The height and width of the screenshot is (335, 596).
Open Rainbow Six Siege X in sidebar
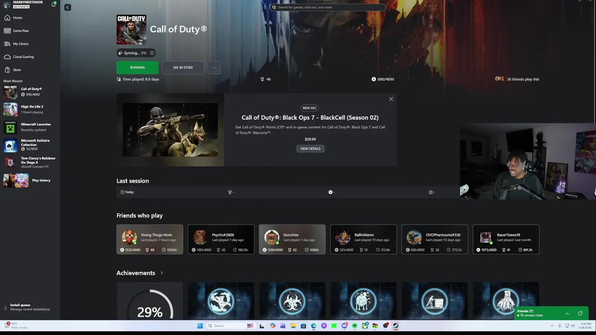click(30, 162)
